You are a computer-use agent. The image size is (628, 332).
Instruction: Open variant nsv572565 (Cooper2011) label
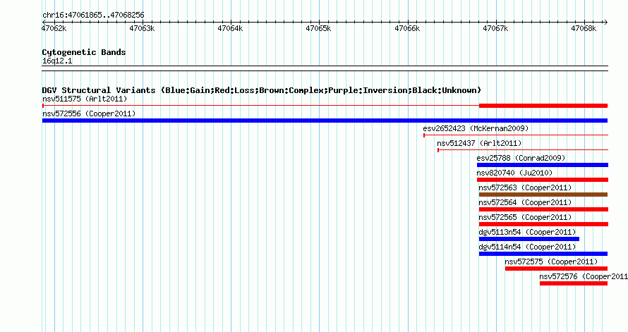pos(525,218)
